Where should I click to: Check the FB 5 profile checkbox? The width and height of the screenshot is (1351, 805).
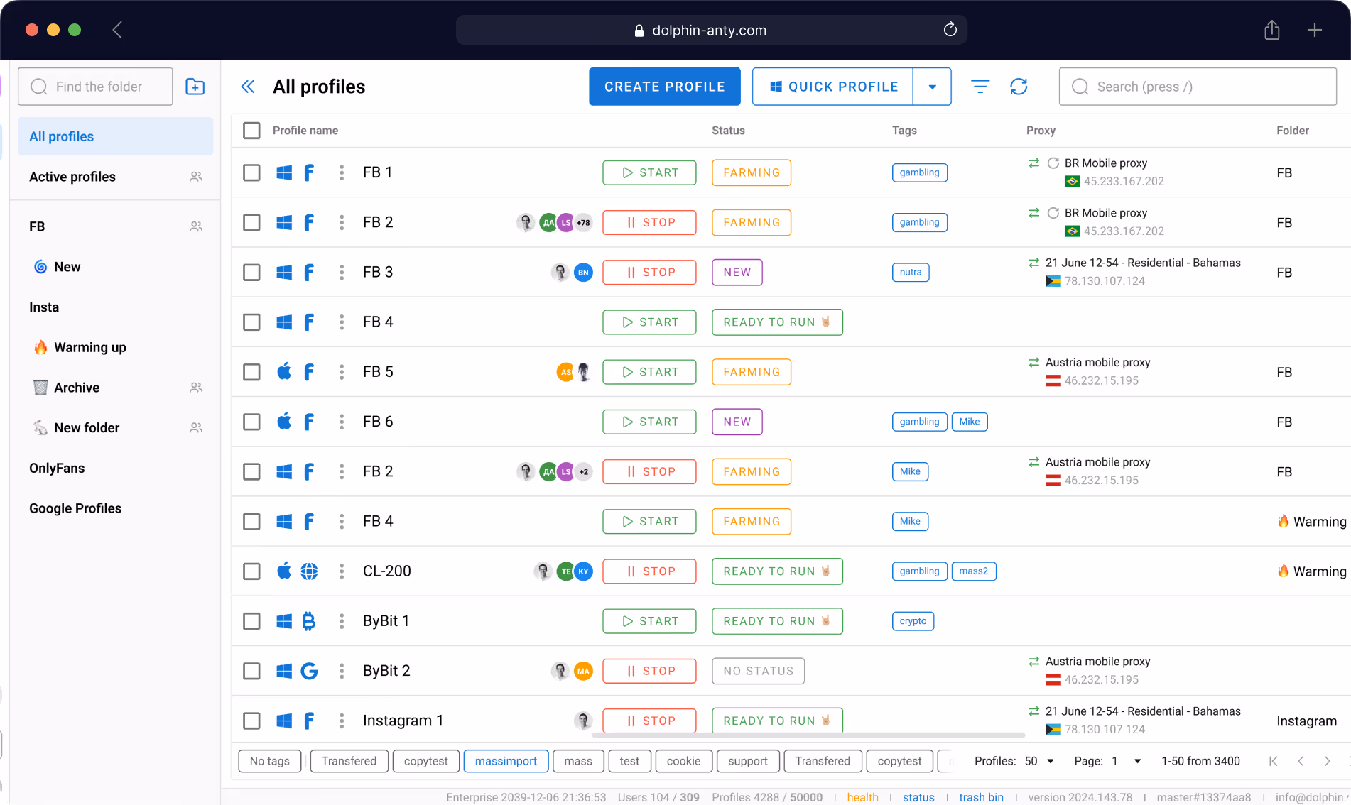pos(251,371)
